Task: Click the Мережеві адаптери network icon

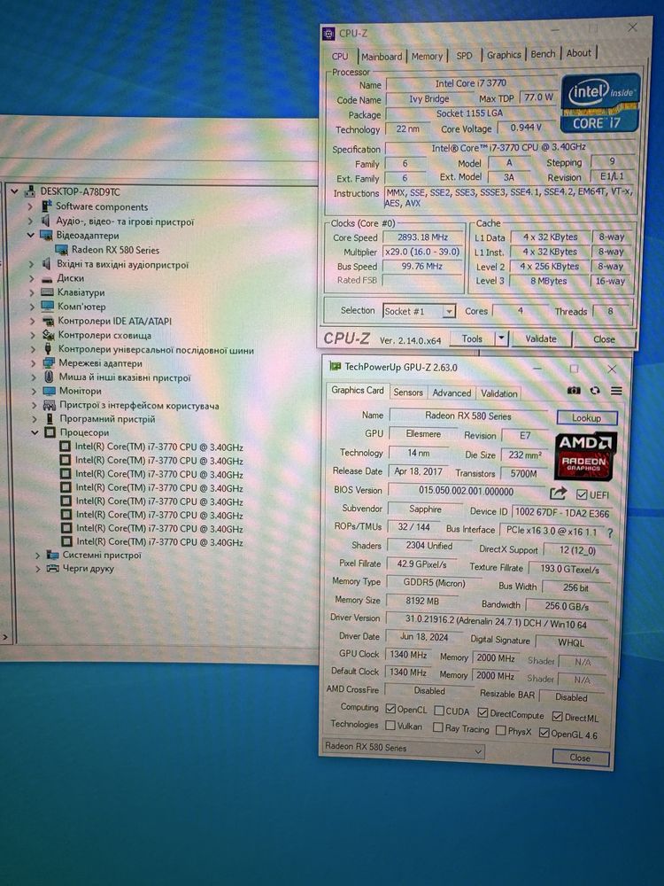Action: click(x=49, y=362)
